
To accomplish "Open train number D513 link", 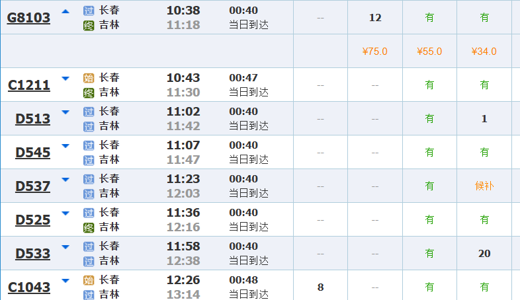I will coord(33,119).
